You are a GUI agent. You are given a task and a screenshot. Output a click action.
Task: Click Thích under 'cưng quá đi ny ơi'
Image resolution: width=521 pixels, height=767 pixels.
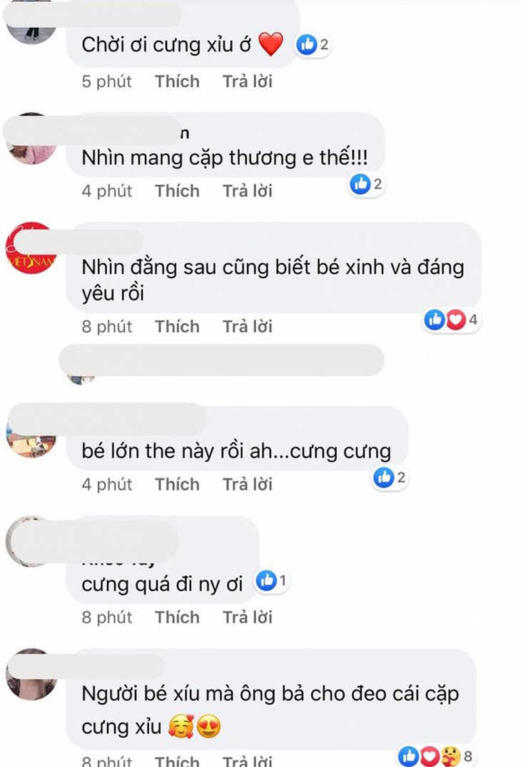(177, 617)
